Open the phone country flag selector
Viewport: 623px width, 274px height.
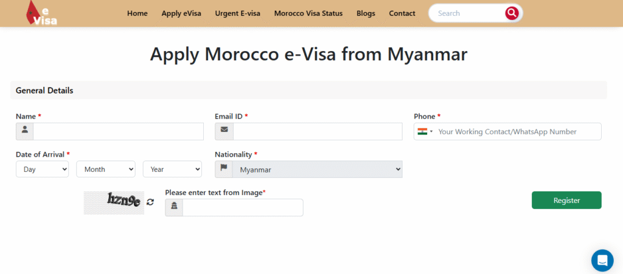[425, 131]
